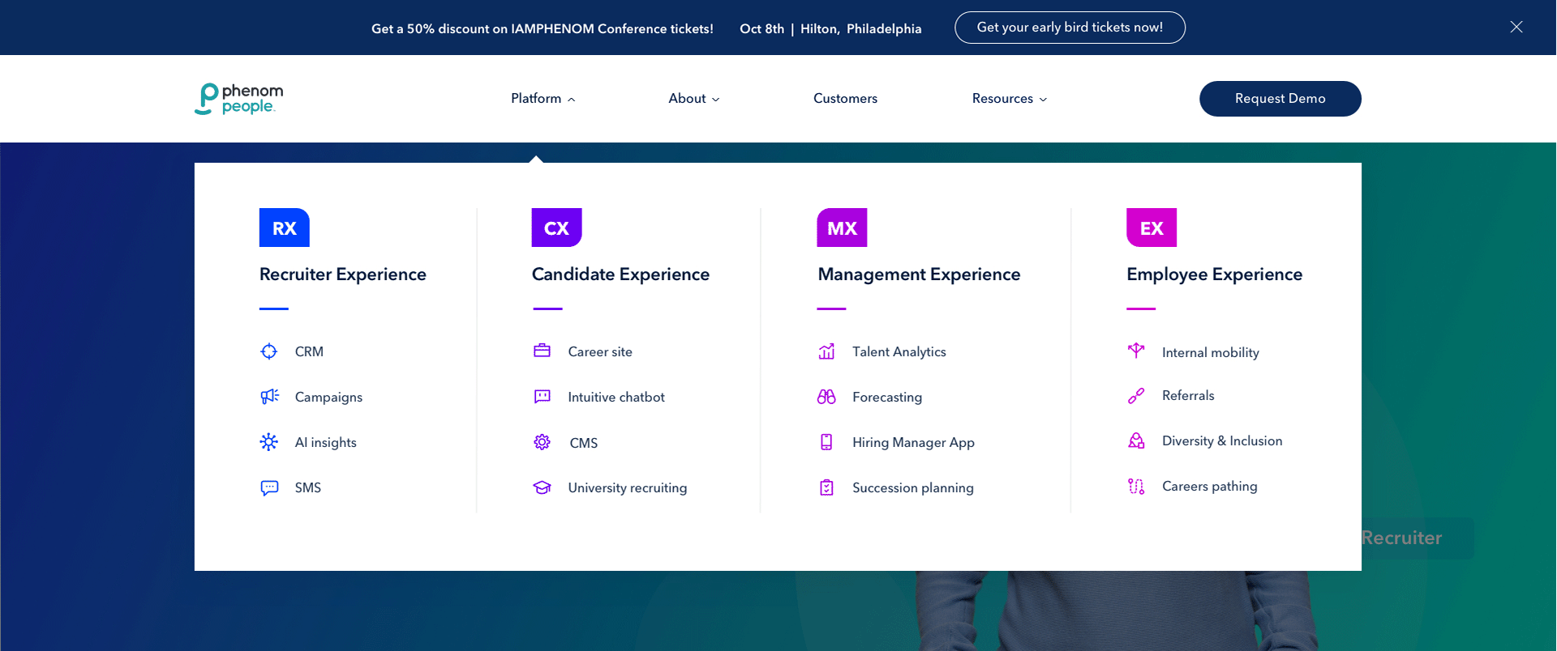The image size is (1557, 651).
Task: Click the faded Recruiter button behind menu
Action: (1418, 538)
